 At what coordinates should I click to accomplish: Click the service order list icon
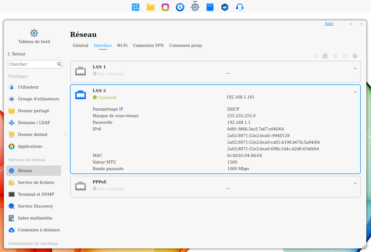[x=355, y=56]
